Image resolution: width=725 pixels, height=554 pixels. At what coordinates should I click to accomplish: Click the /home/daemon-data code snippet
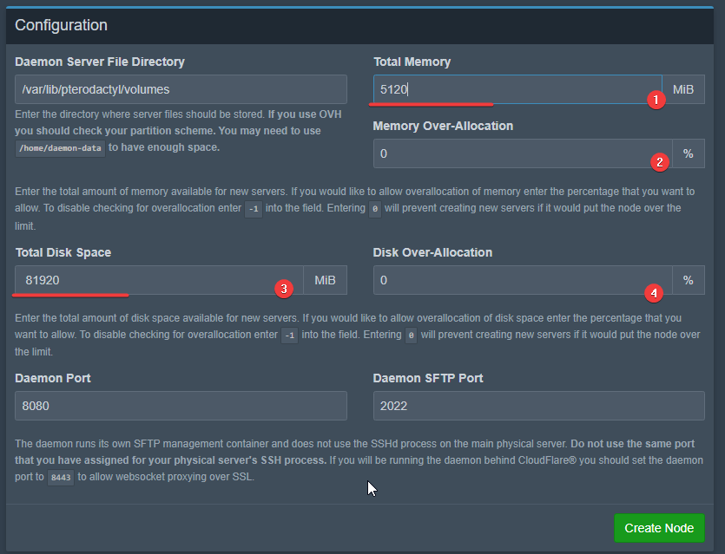point(61,148)
